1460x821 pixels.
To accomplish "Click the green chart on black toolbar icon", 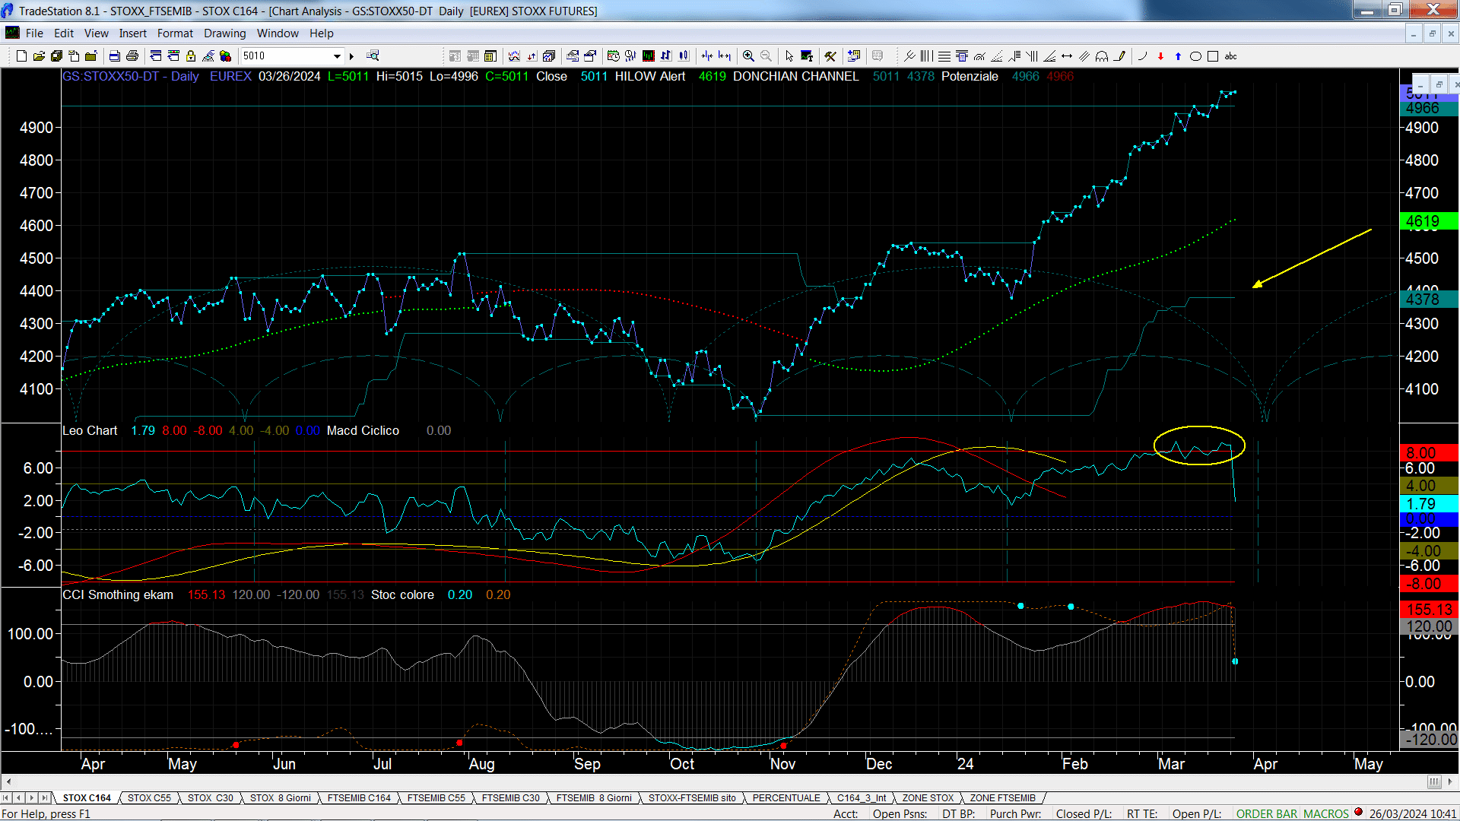I will [x=649, y=55].
